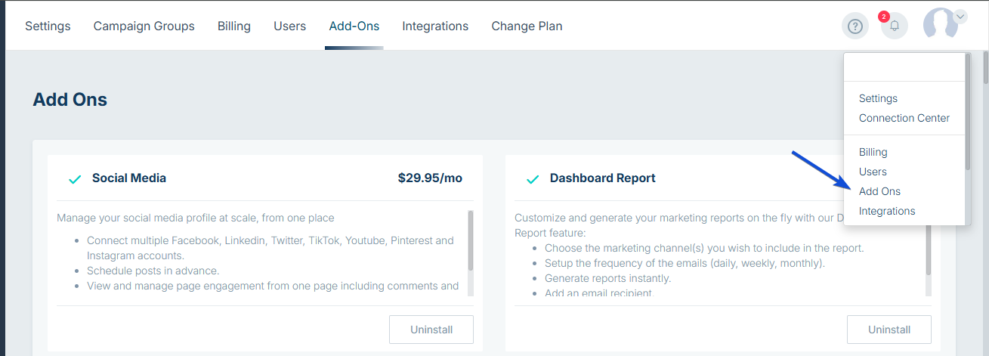Collapse the profile dropdown chevron
The height and width of the screenshot is (356, 989).
point(961,16)
